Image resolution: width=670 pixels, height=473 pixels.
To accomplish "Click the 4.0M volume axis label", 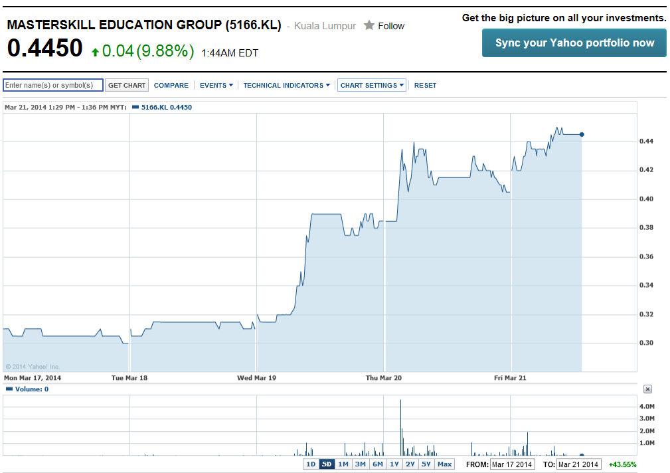I will pos(647,407).
